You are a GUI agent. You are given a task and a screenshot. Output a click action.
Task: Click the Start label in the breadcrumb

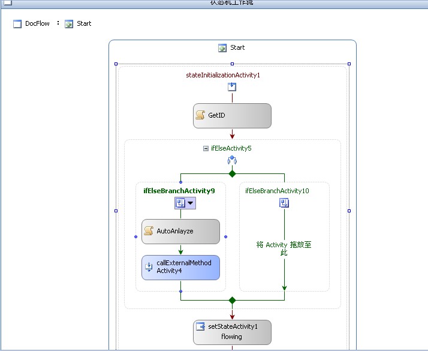(x=84, y=24)
